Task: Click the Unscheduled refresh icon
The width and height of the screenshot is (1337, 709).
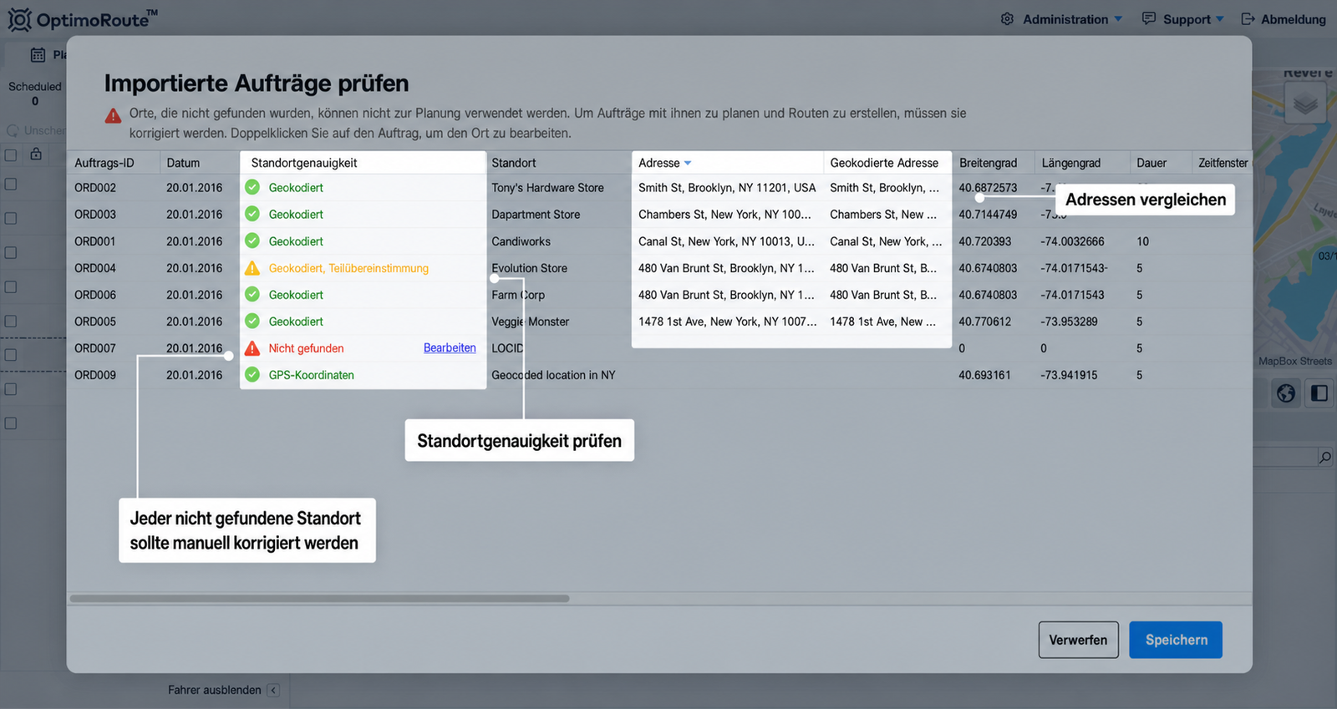Action: pyautogui.click(x=13, y=130)
